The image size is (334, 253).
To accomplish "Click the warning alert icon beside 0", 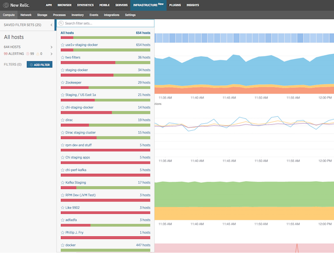I will pos(38,54).
